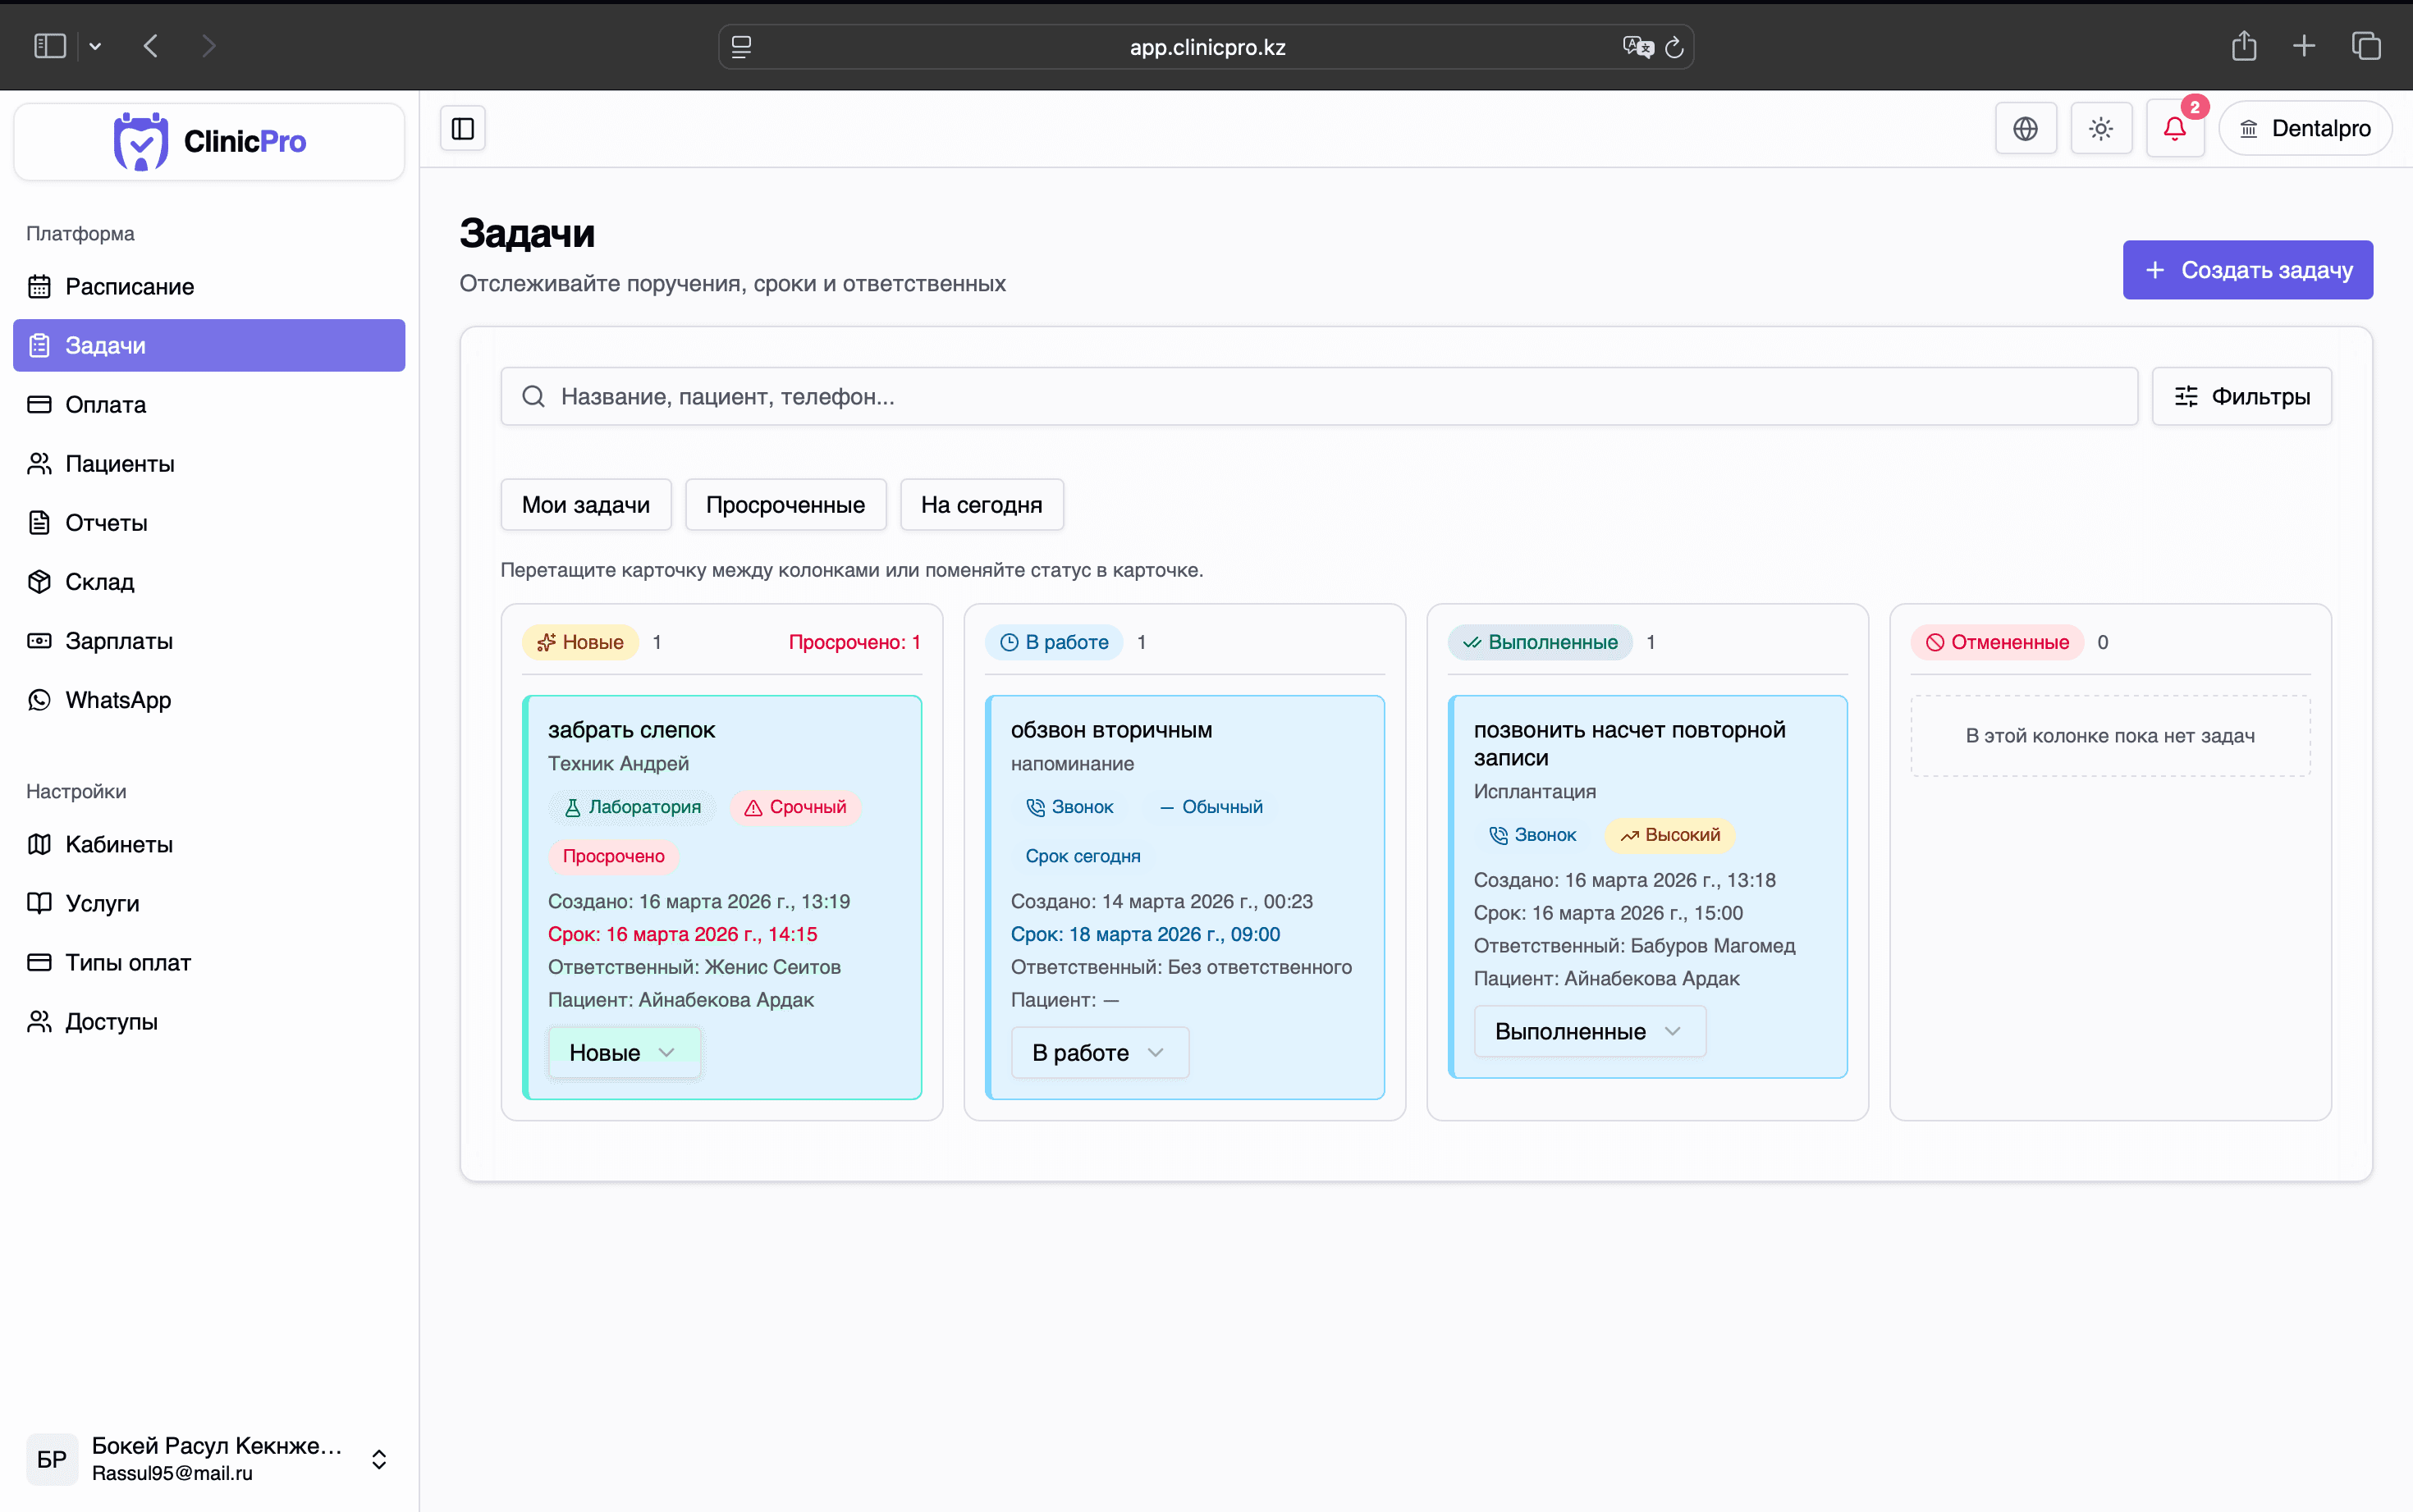This screenshot has height=1512, width=2413.
Task: Click the task search input field
Action: coord(1201,396)
